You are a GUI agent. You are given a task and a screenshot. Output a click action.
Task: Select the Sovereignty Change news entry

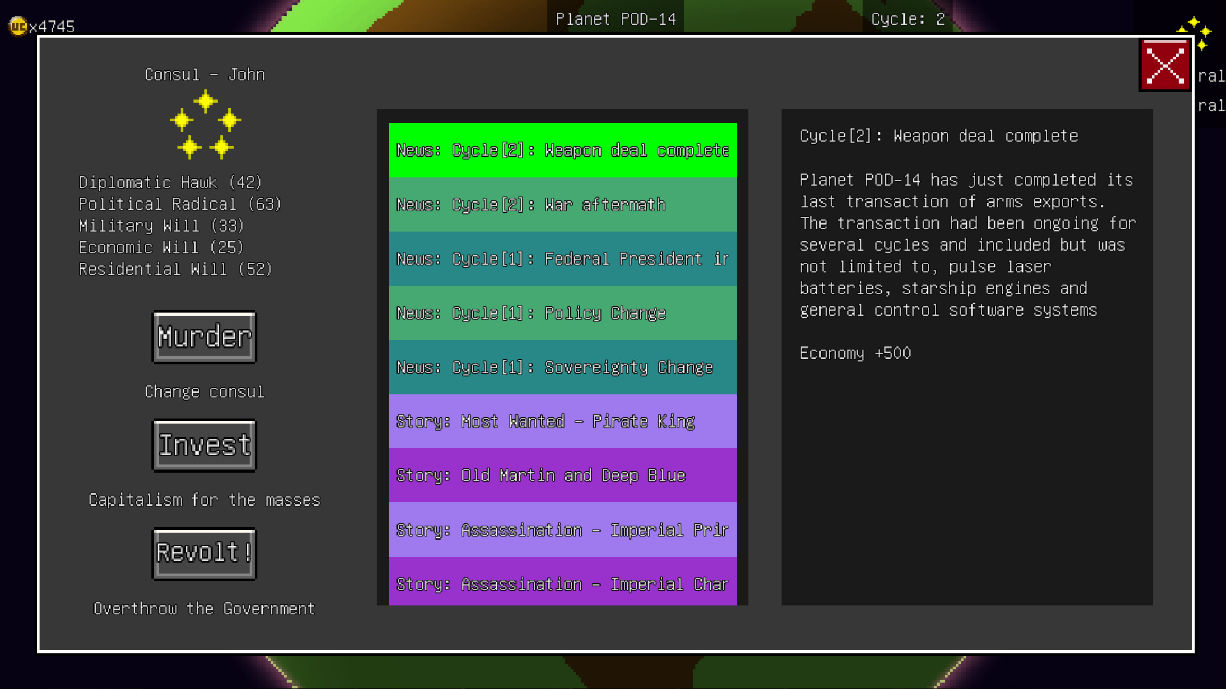[x=562, y=367]
